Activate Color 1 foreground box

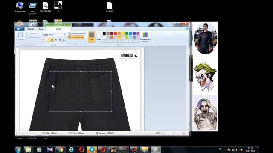pos(92,37)
